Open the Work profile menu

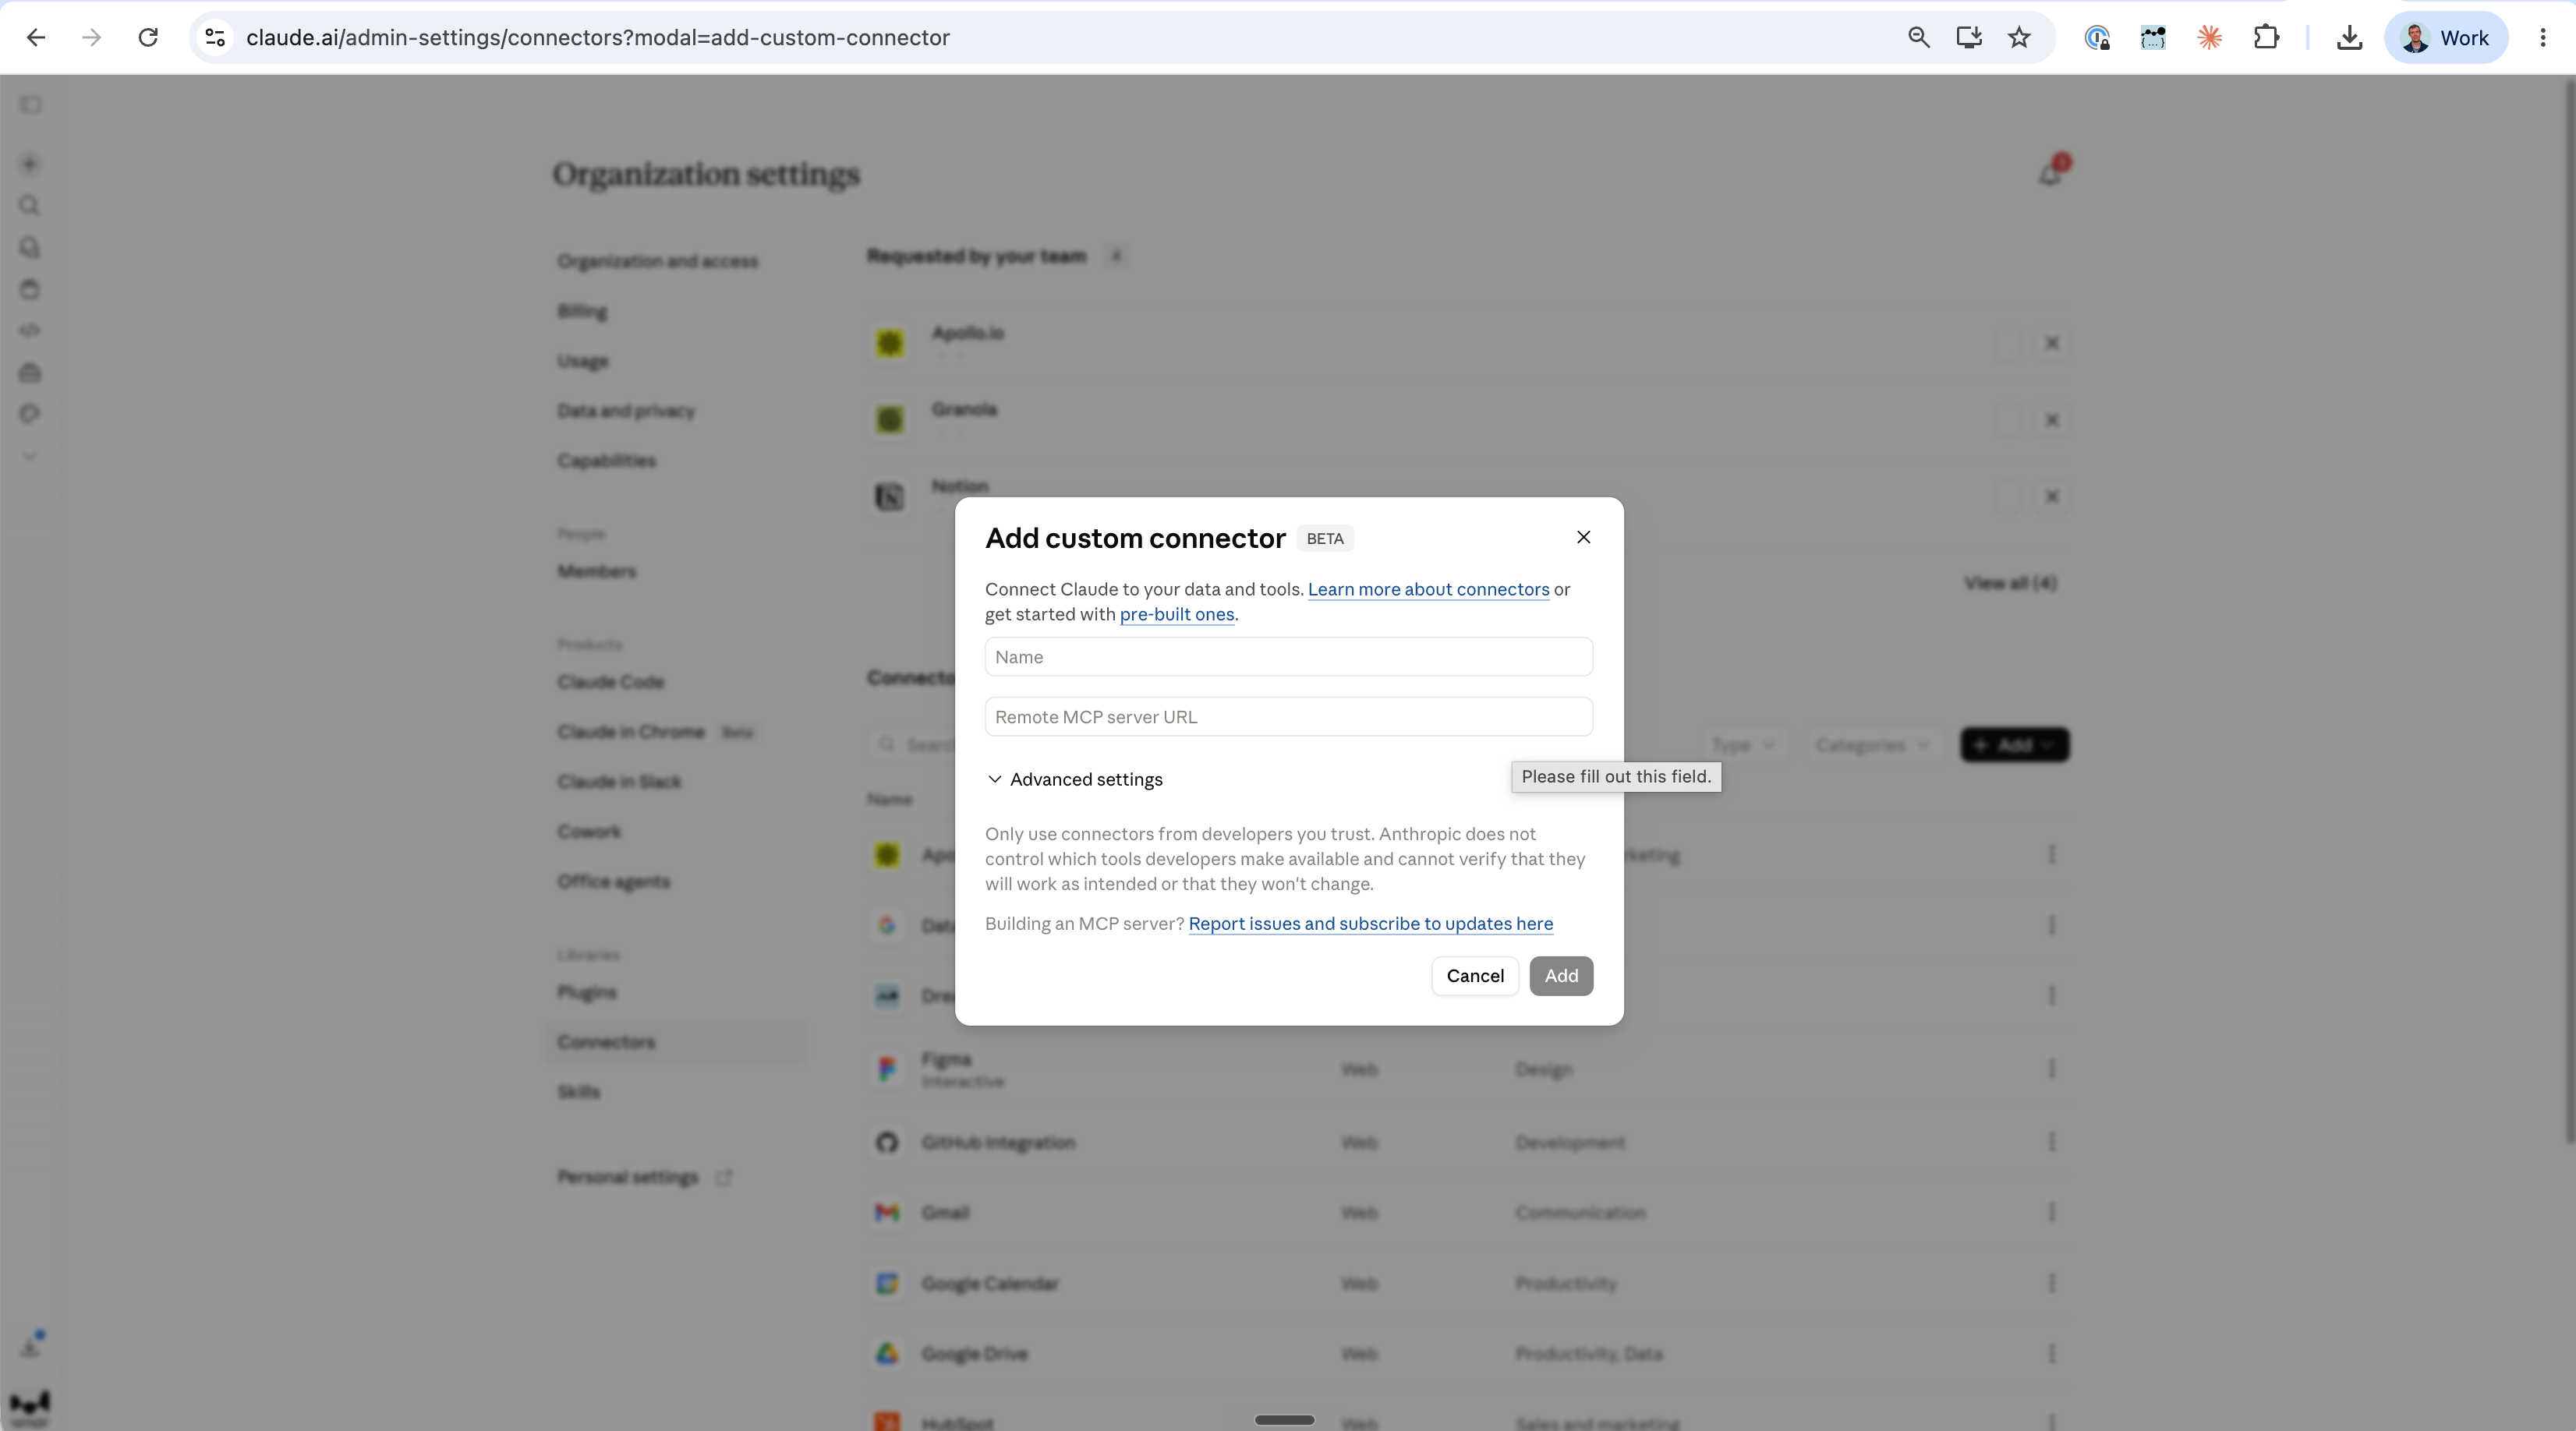pos(2446,38)
